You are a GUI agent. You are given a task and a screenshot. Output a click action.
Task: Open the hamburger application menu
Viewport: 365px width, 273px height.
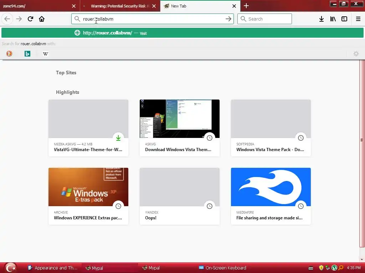[x=358, y=19]
